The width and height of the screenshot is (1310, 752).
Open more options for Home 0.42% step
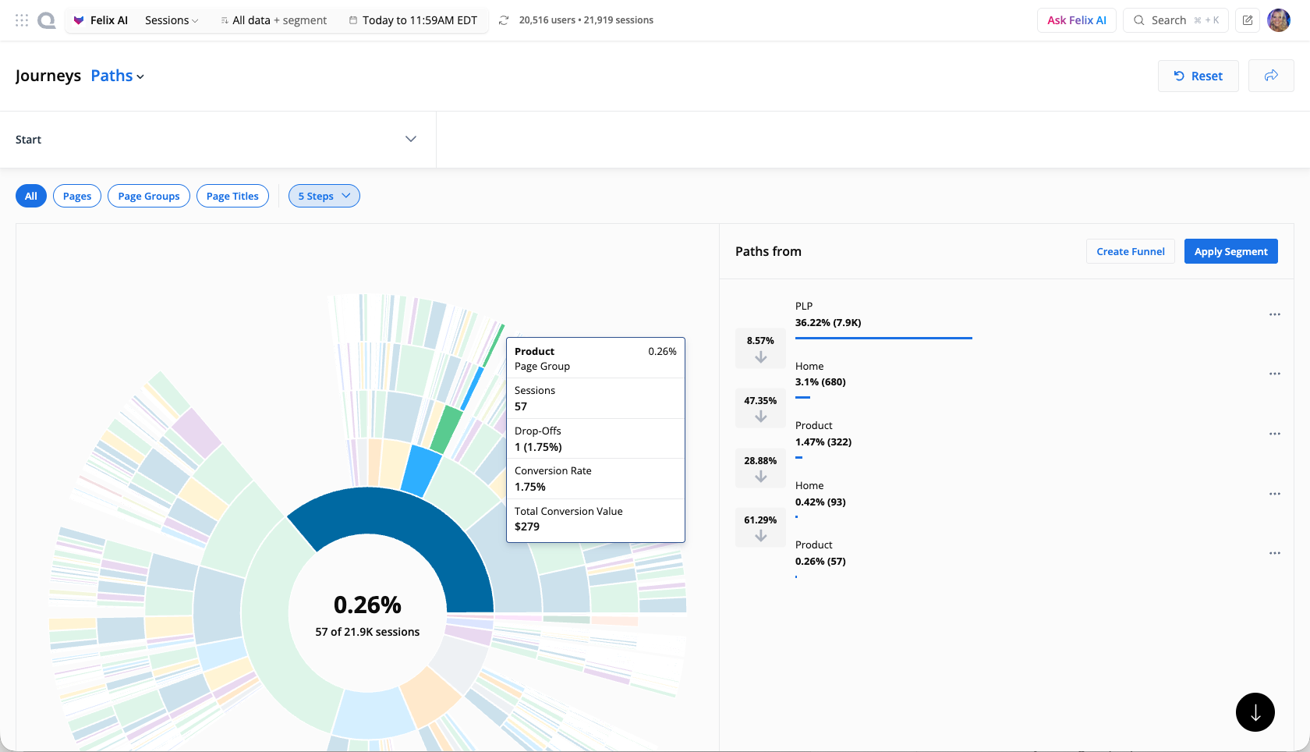(1275, 494)
